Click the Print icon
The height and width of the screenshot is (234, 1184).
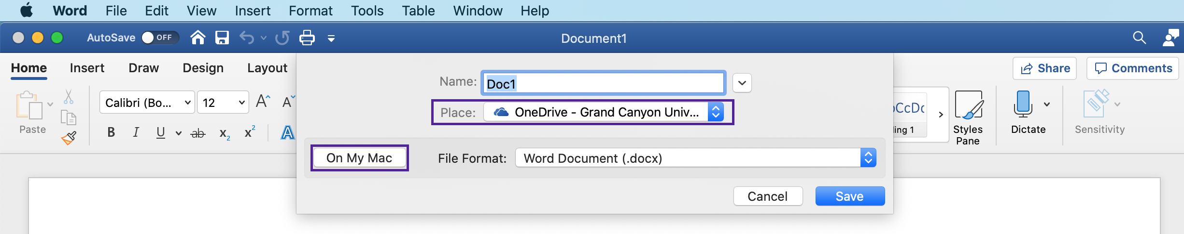click(307, 38)
